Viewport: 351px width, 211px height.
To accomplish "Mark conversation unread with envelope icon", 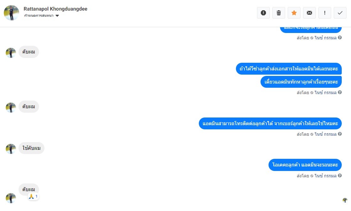I will 309,13.
